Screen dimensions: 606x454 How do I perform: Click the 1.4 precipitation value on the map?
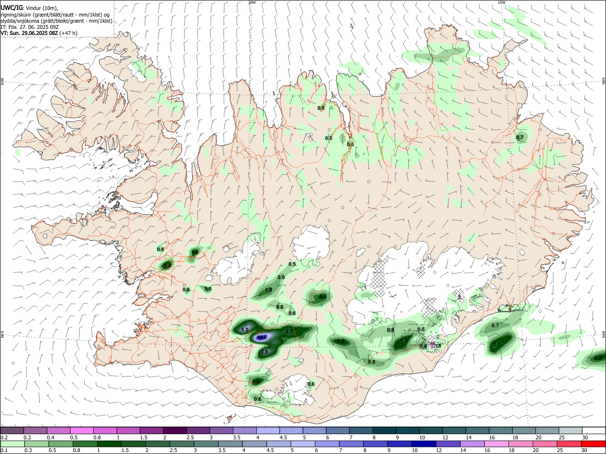(x=194, y=253)
